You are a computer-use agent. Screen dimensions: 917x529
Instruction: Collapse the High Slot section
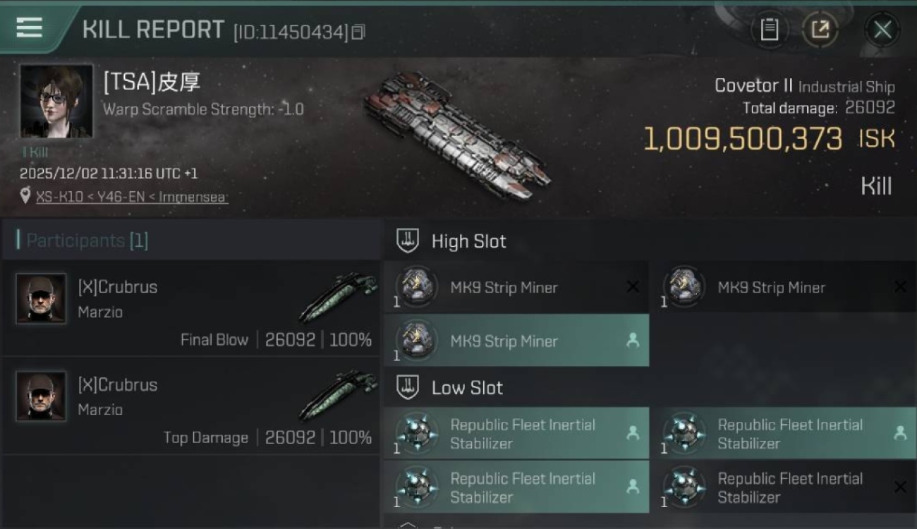click(x=408, y=241)
